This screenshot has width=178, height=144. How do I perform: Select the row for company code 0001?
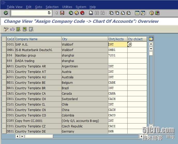tap(4, 44)
